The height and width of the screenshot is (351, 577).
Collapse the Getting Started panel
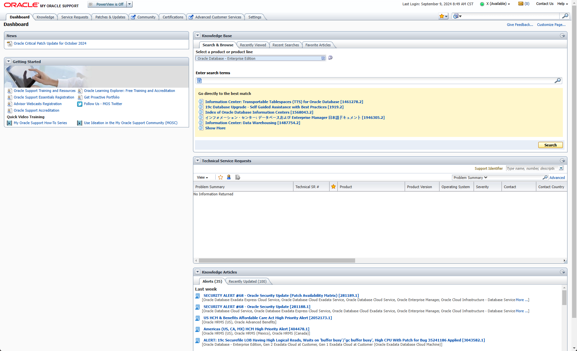(x=9, y=61)
